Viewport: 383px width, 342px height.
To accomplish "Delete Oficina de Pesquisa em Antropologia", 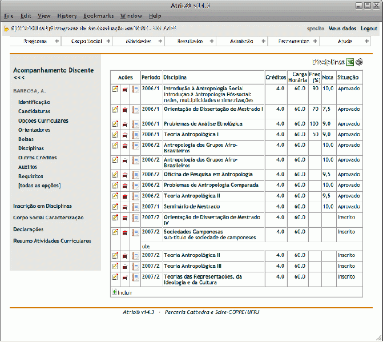I will [x=125, y=175].
